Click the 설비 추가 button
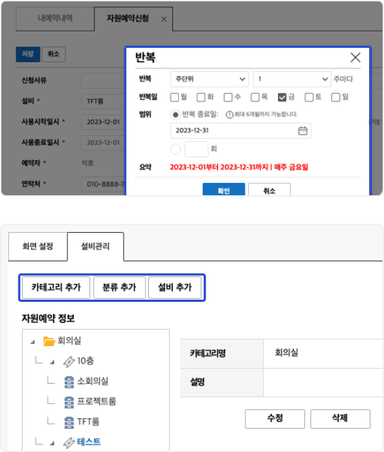Image resolution: width=384 pixels, height=452 pixels. click(175, 287)
